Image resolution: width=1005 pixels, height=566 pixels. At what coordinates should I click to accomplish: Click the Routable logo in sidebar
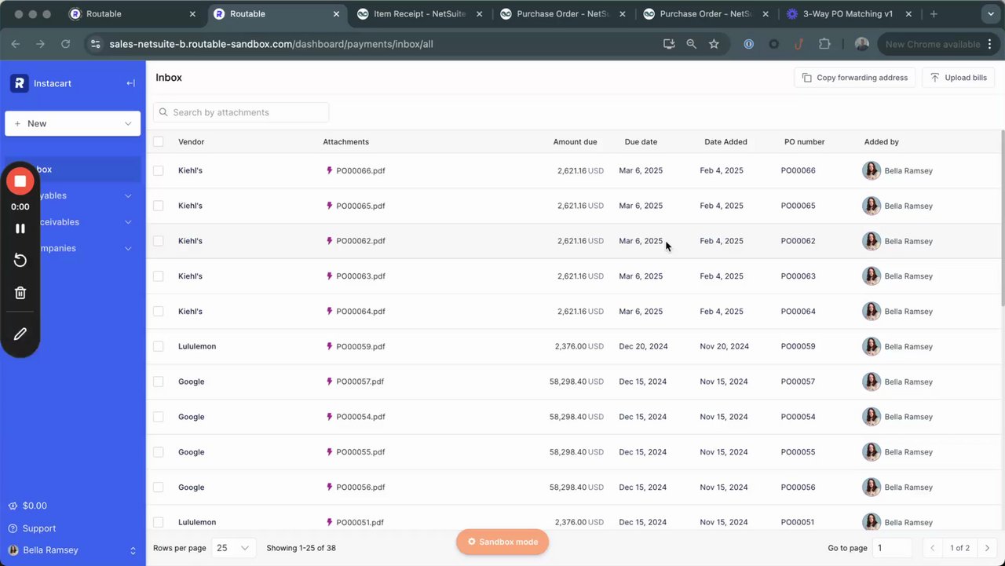[x=20, y=83]
